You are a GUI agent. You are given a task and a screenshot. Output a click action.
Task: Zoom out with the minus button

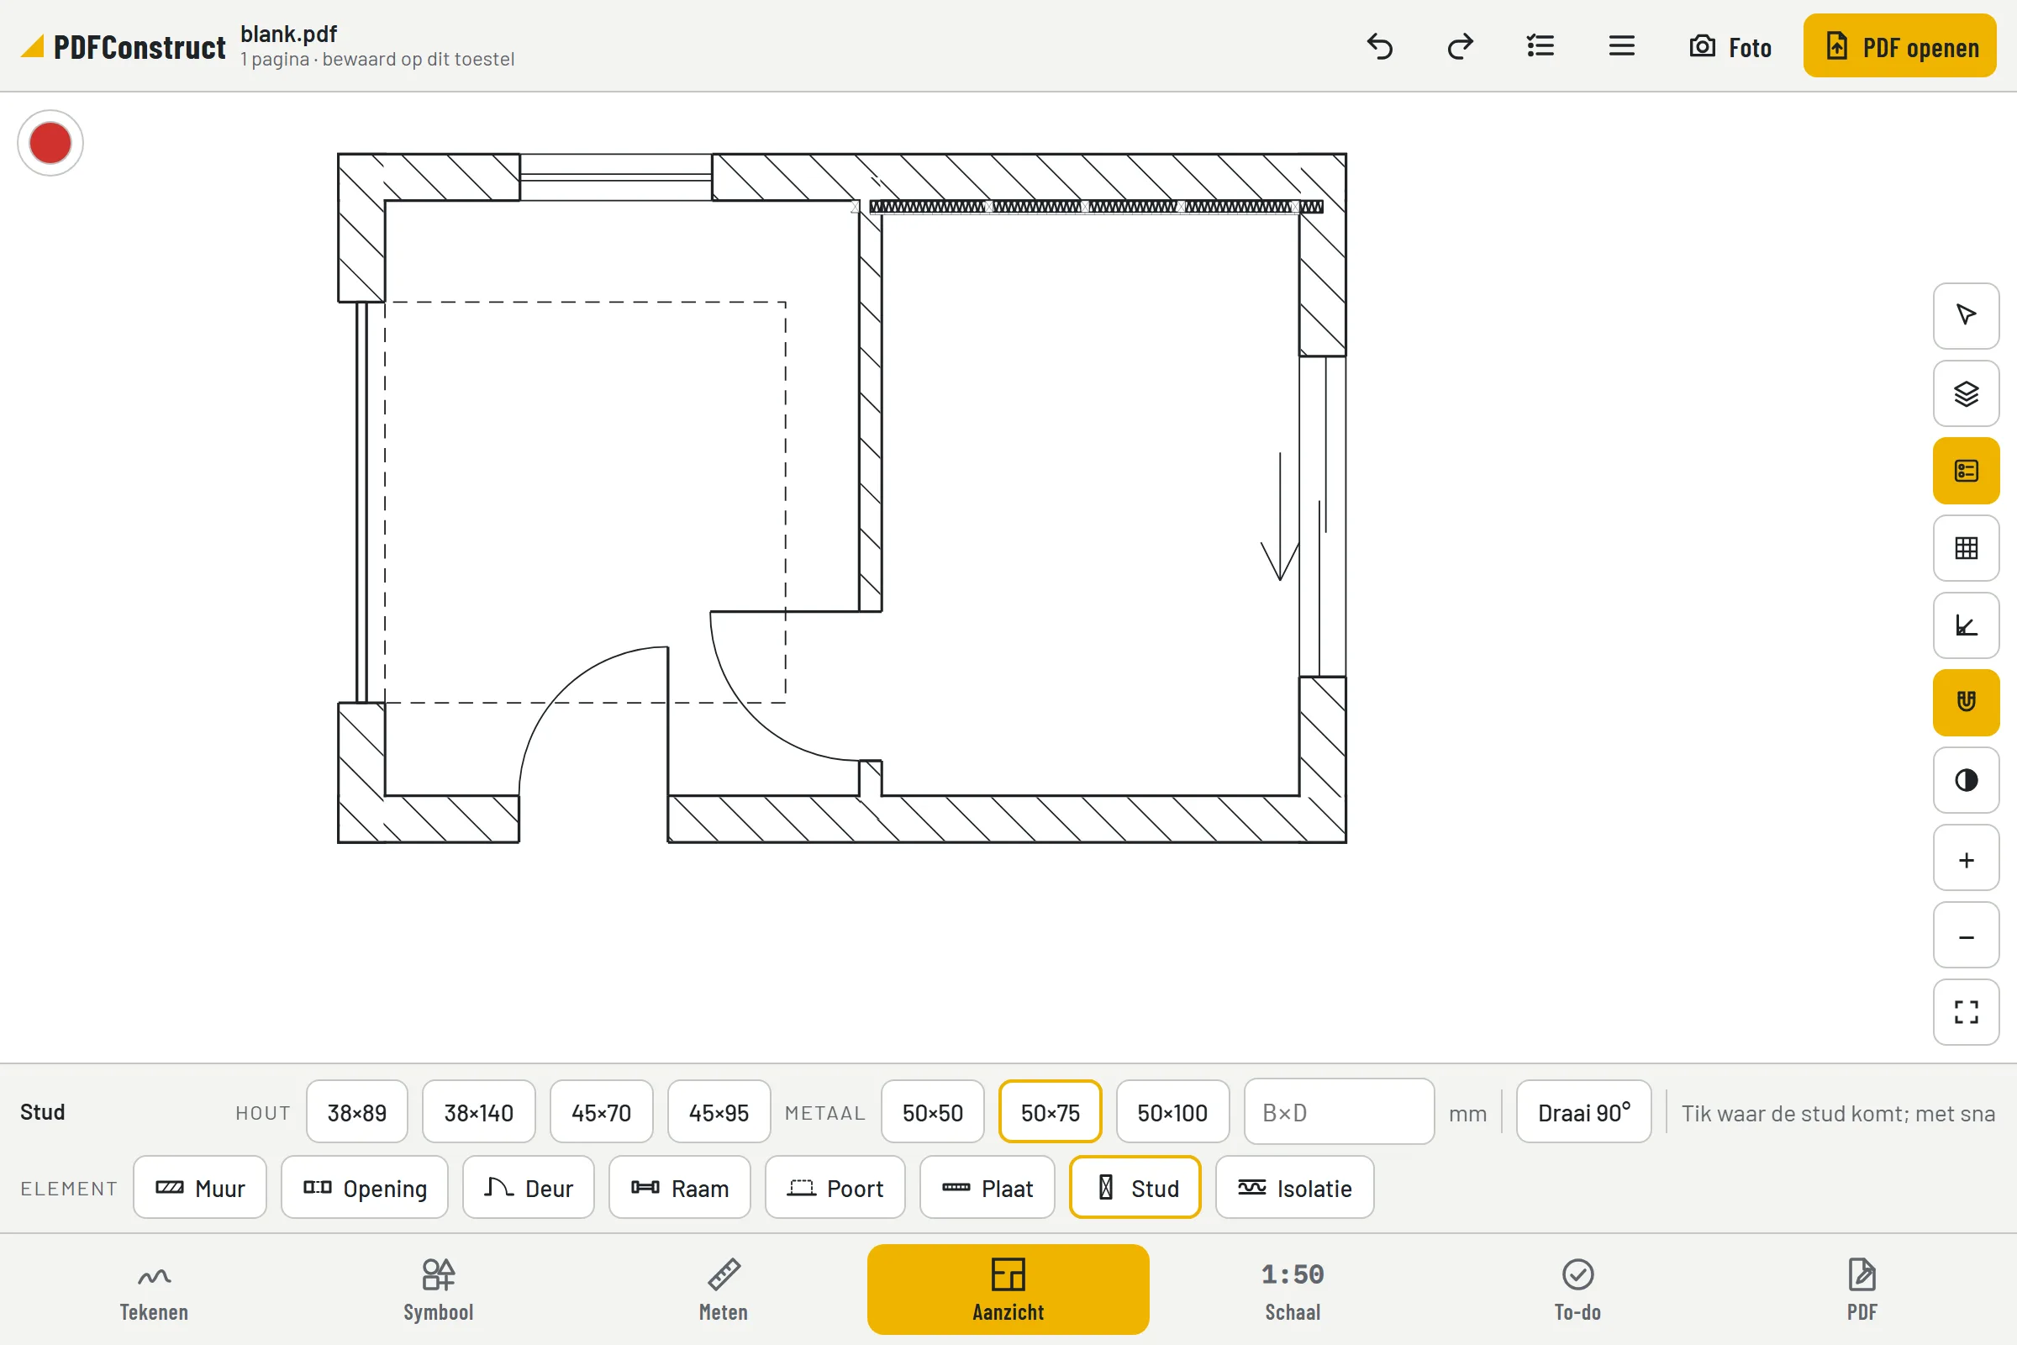pyautogui.click(x=1966, y=936)
